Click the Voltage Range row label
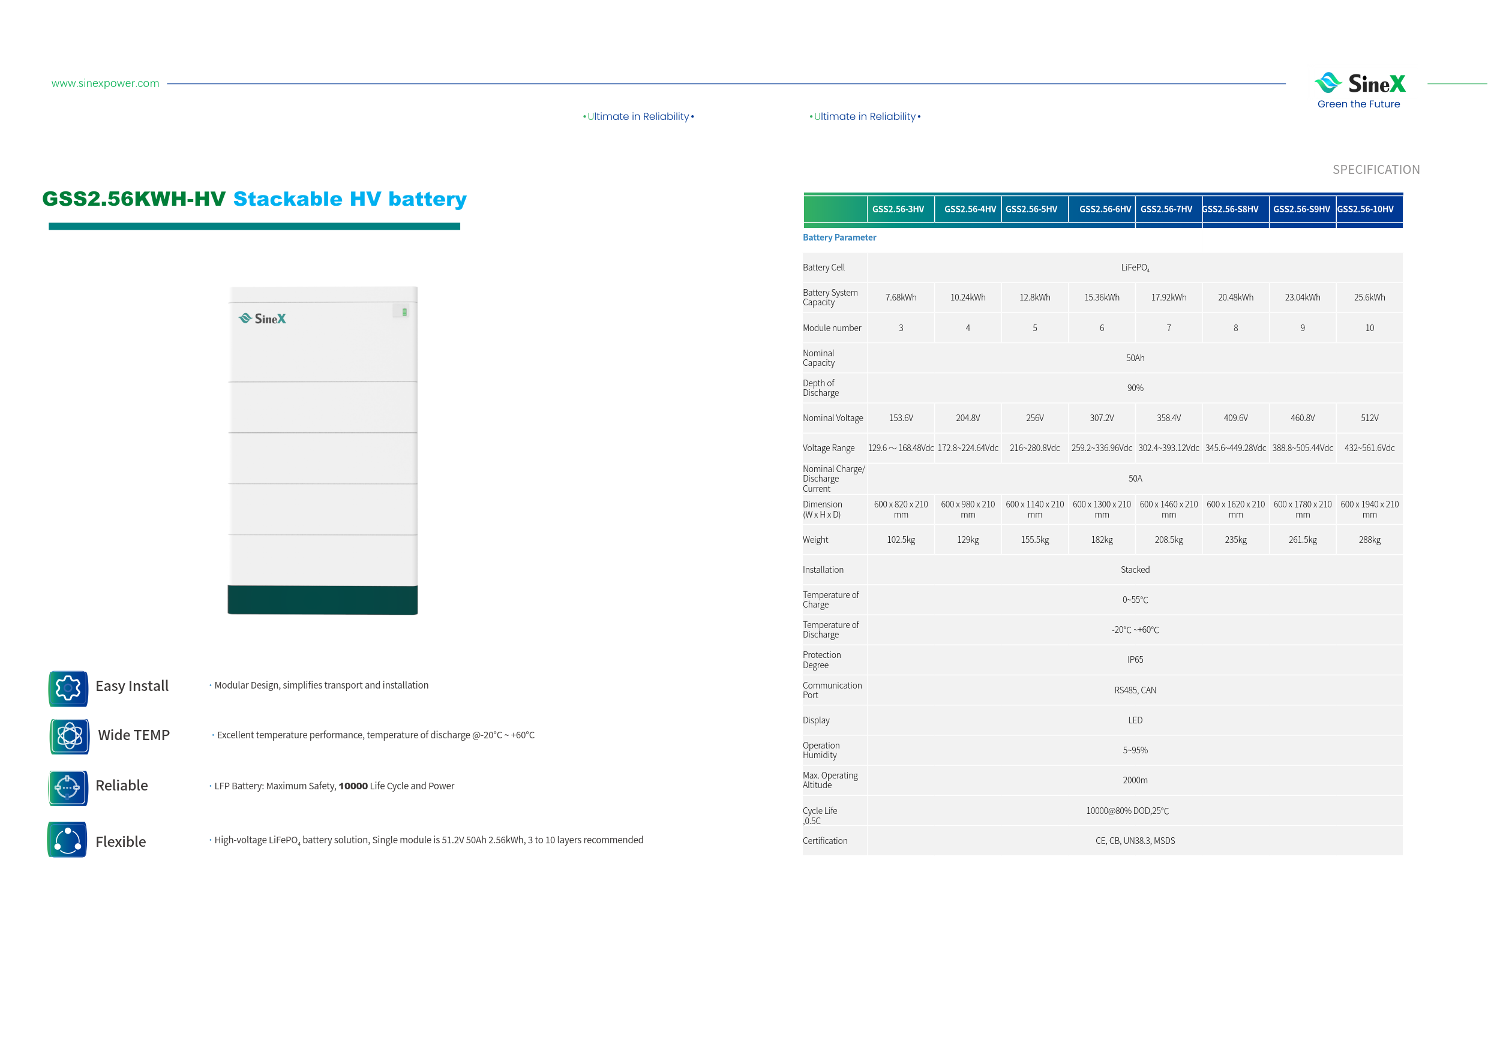 click(x=828, y=448)
